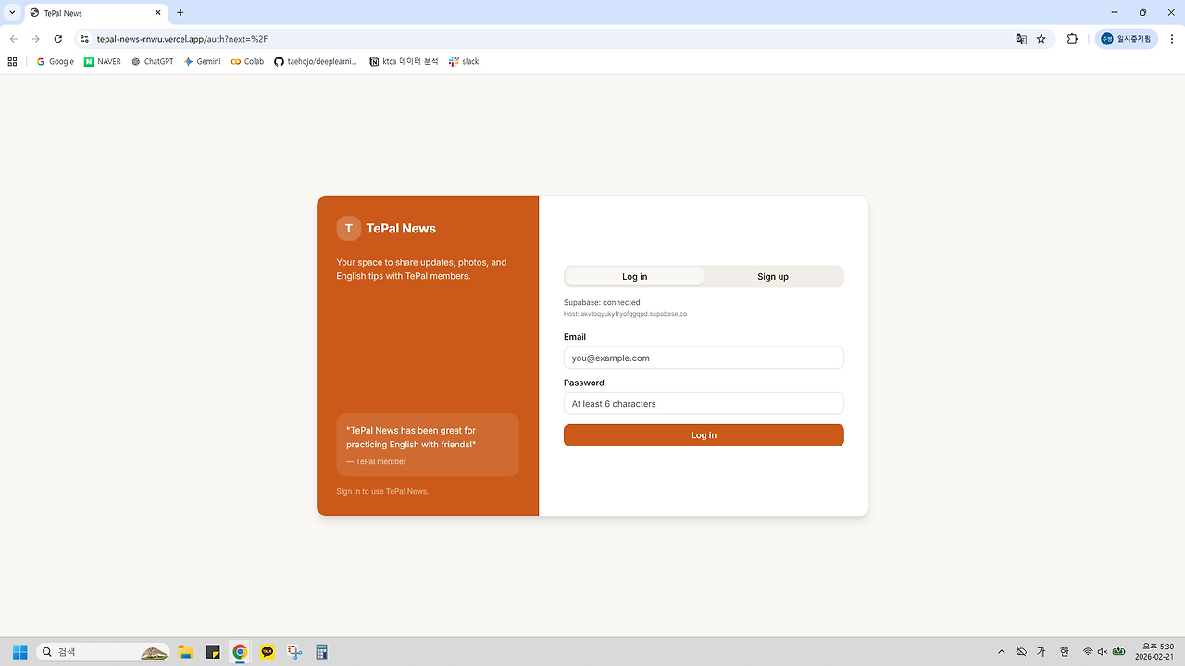The image size is (1185, 666).
Task: Click the Email field label
Action: pyautogui.click(x=575, y=337)
